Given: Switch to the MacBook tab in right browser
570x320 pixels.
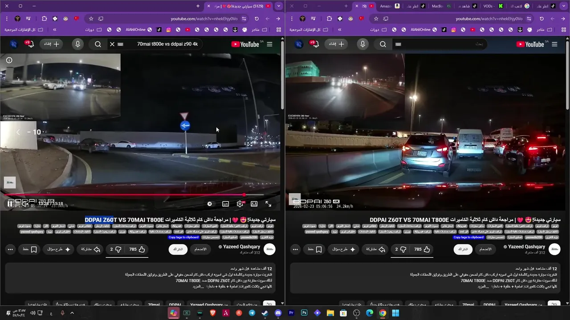Looking at the screenshot, I should click(x=440, y=6).
